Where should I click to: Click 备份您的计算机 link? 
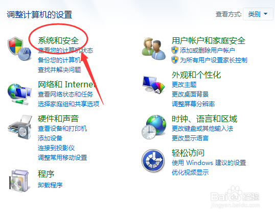(x=59, y=60)
